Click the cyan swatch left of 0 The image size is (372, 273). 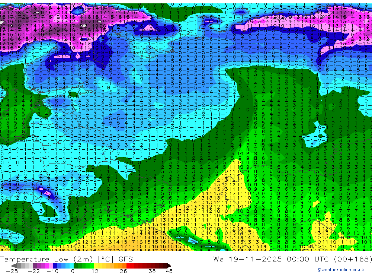71,266
